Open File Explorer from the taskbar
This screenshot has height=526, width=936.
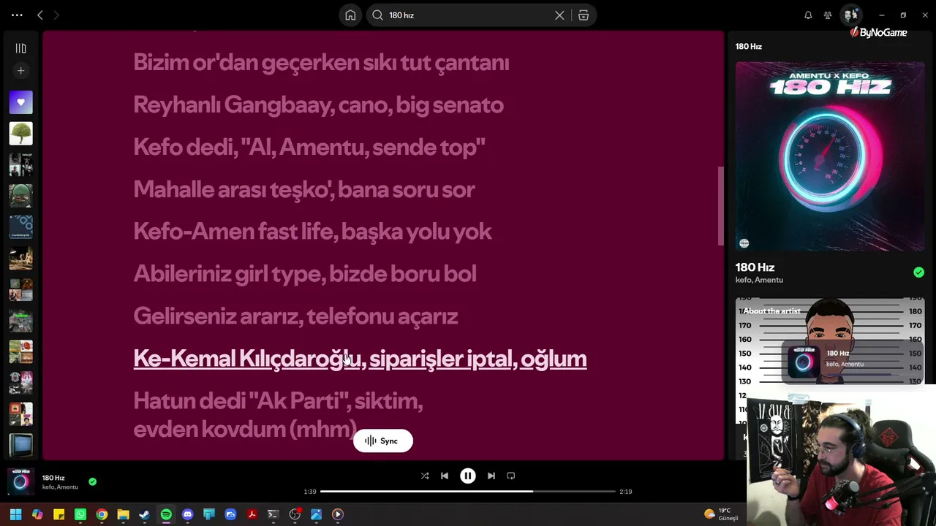pos(123,514)
